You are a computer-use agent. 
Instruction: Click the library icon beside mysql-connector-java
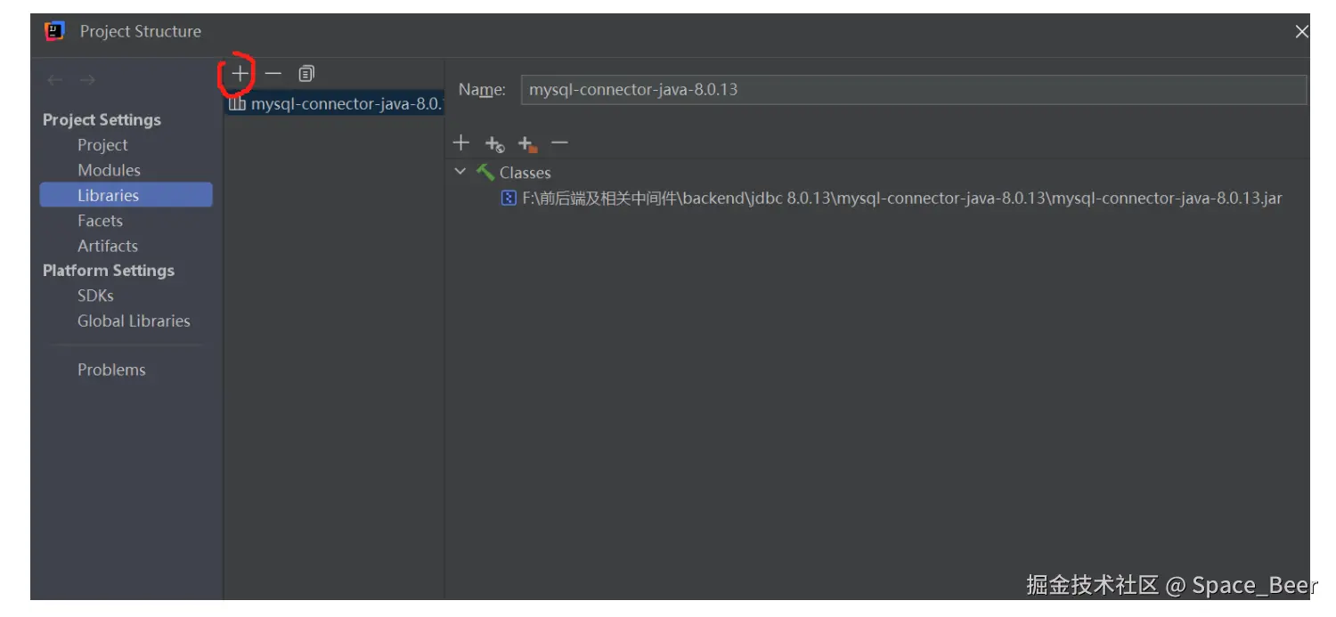coord(237,104)
